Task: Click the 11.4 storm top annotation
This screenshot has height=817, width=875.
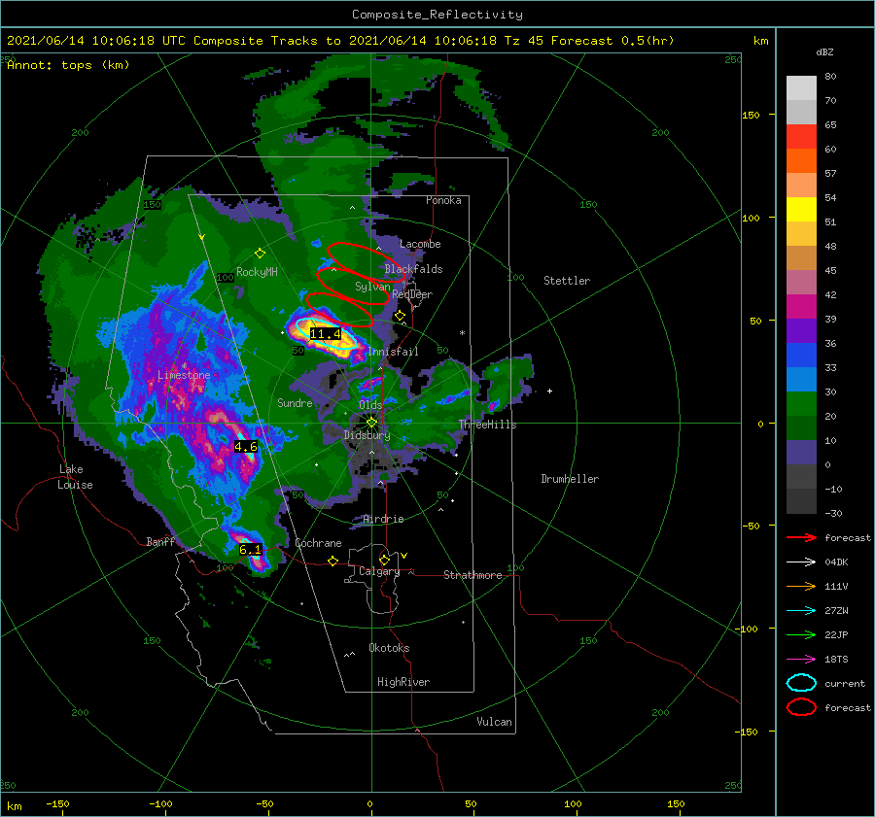Action: point(326,334)
